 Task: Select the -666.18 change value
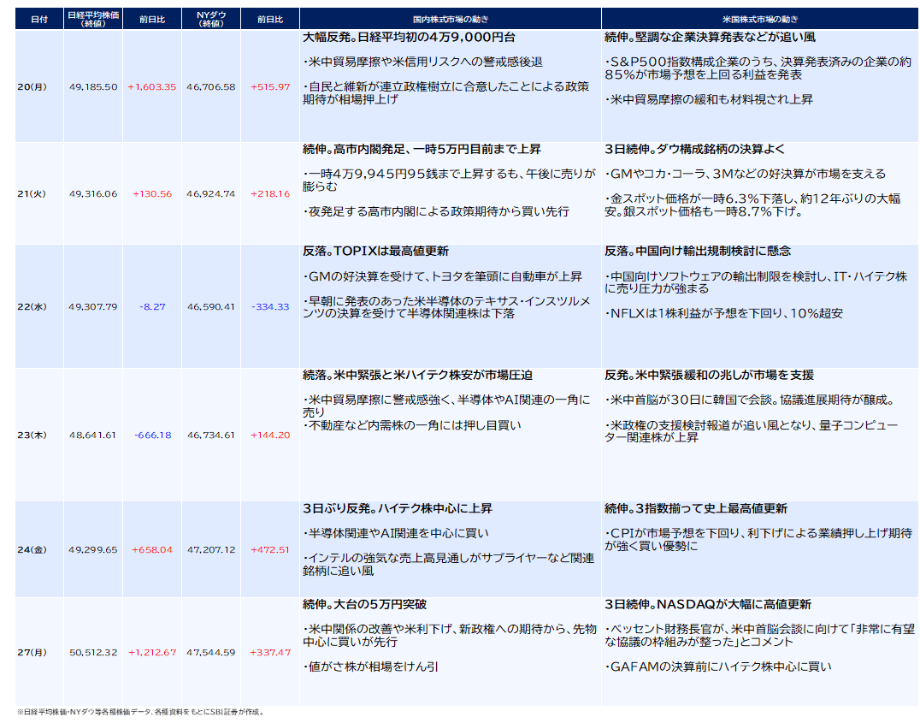152,436
